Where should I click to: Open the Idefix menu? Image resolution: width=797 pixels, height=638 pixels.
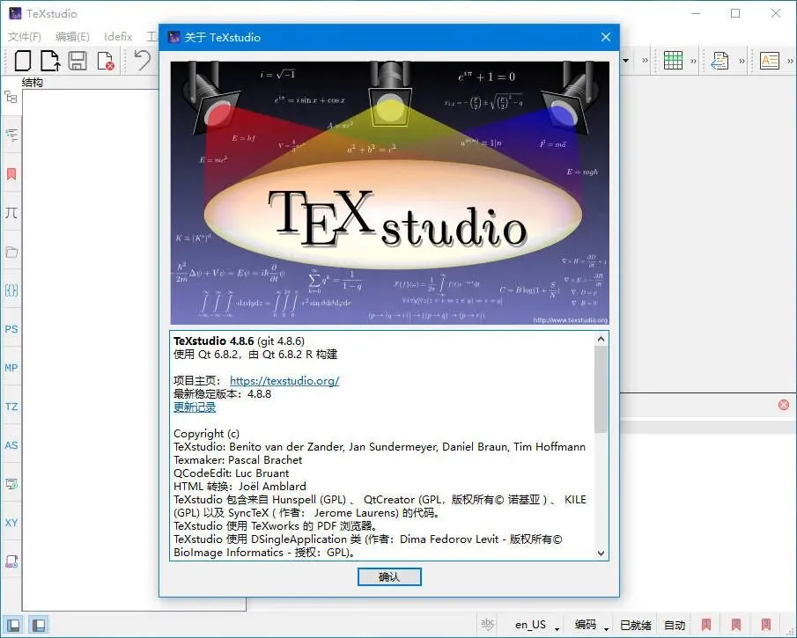pyautogui.click(x=118, y=37)
